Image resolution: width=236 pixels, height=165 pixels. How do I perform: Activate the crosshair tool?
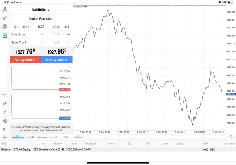coord(5,95)
